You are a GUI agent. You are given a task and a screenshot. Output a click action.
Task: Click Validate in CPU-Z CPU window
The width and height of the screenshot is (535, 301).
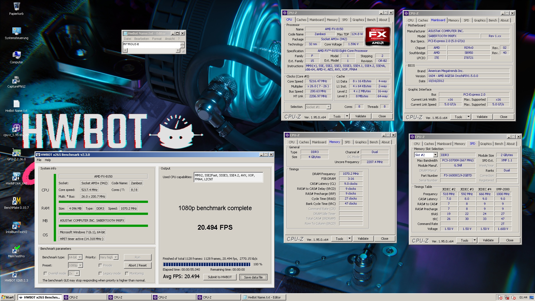(361, 116)
